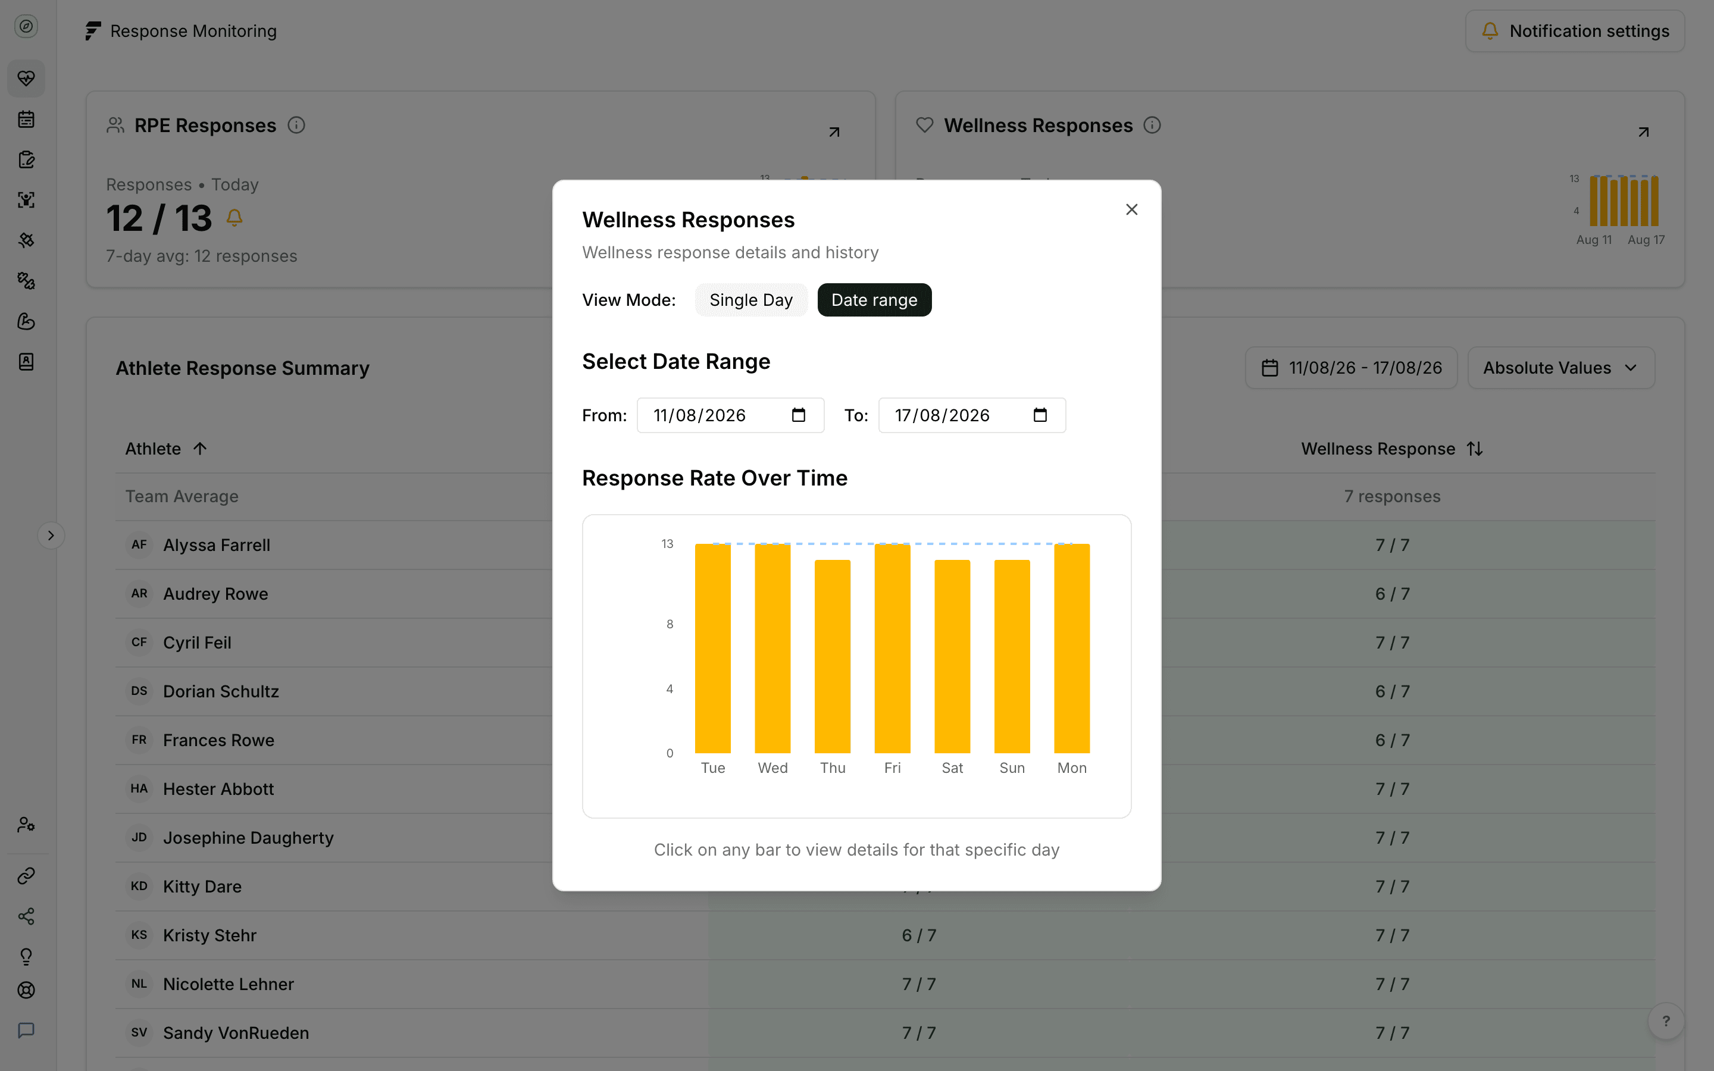Show info for RPE Responses
Screen dimensions: 1714x1071
(x=296, y=126)
